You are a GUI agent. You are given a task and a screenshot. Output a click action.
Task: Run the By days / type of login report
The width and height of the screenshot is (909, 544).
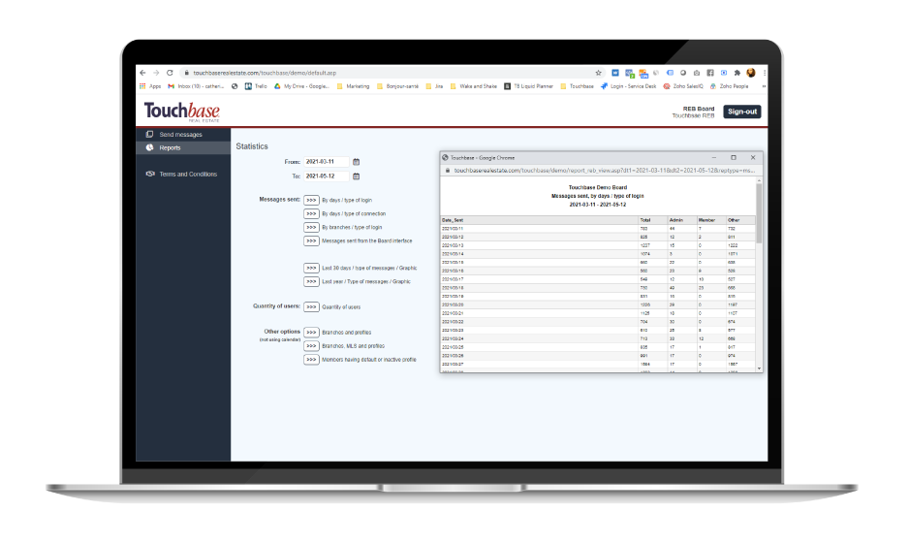point(311,200)
